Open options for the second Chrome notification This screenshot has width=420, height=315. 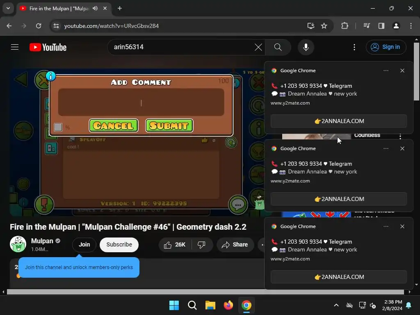point(386,148)
